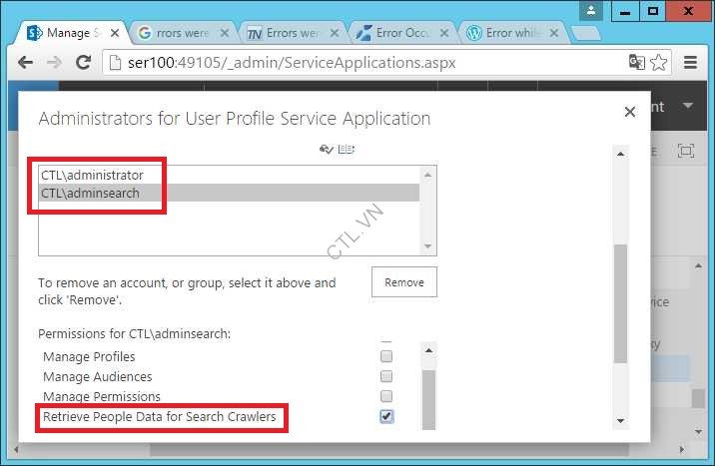The width and height of the screenshot is (715, 466).
Task: Switch to the Google search tab
Action: (174, 33)
